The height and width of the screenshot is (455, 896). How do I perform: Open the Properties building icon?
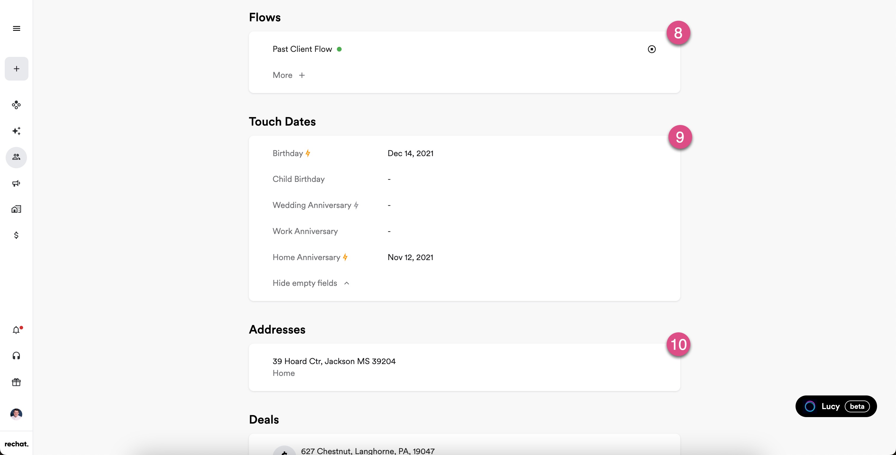click(x=16, y=209)
